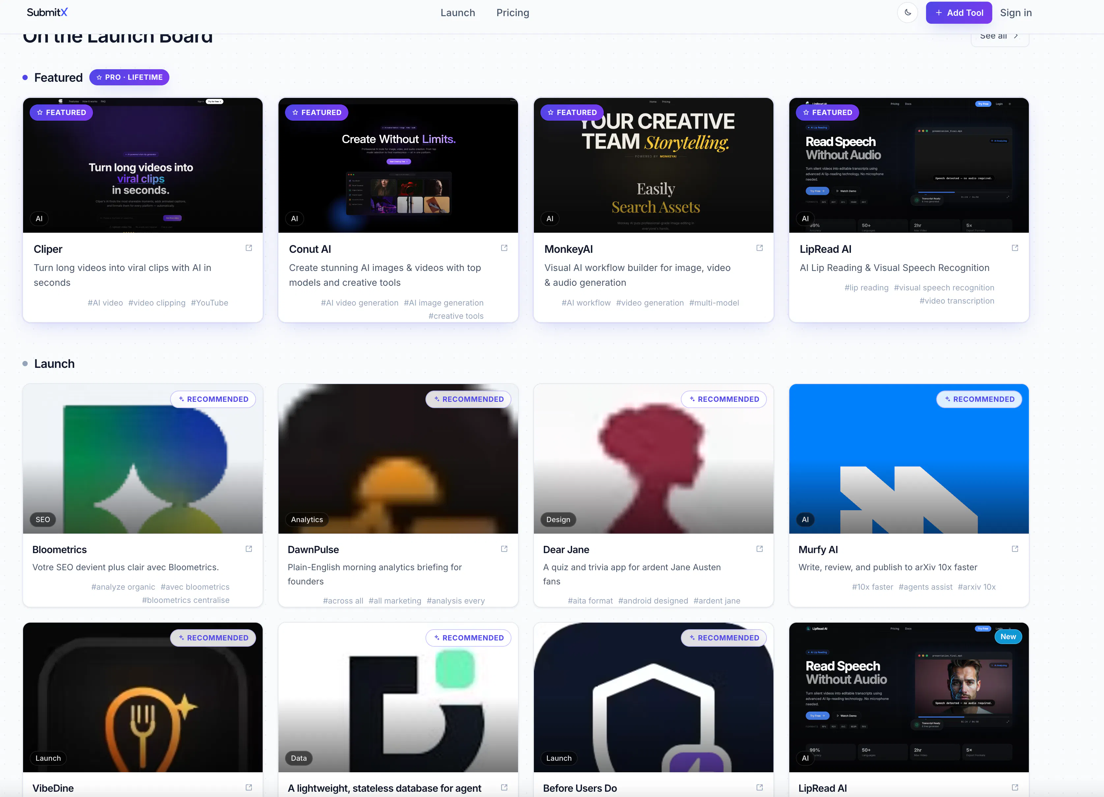Viewport: 1104px width, 797px height.
Task: Click RECOMMENDED badge on Before Users Do card
Action: coord(724,638)
